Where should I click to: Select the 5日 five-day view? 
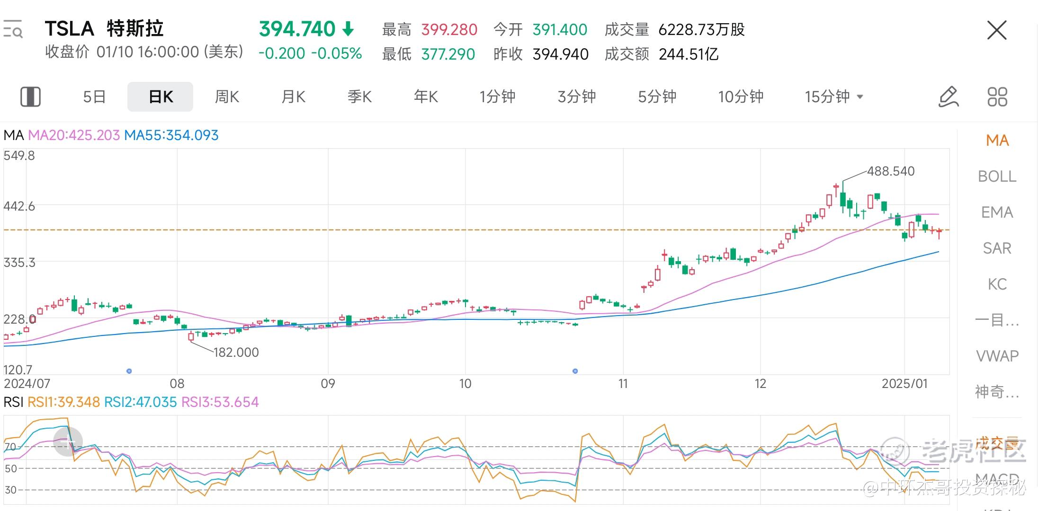point(94,97)
